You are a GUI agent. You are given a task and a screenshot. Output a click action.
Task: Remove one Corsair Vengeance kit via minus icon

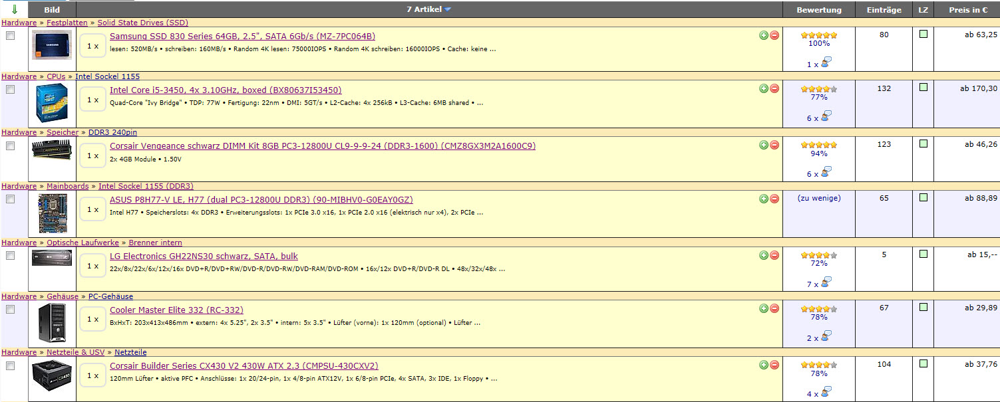pos(774,145)
